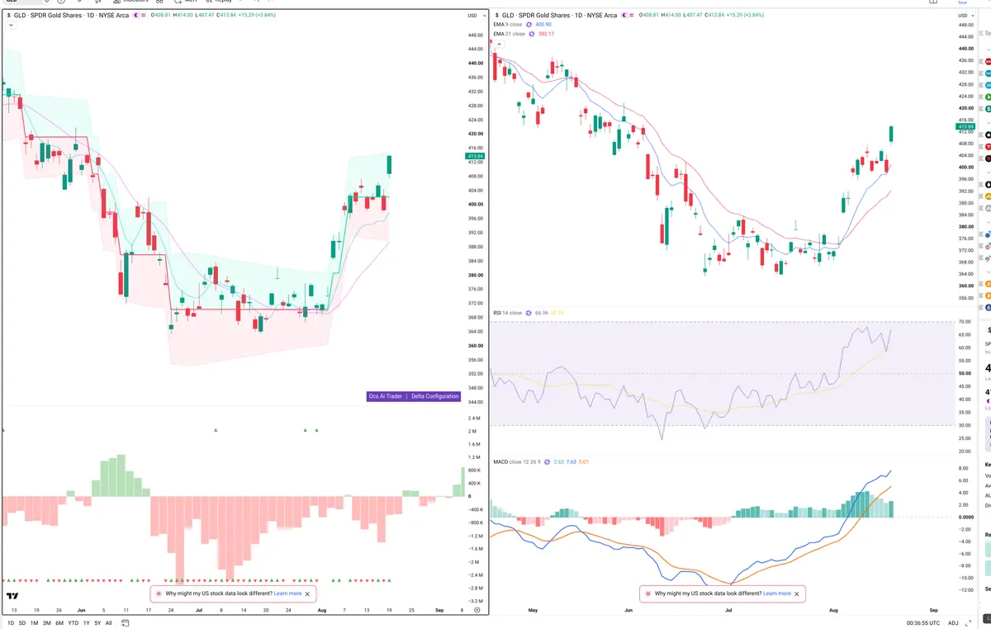The width and height of the screenshot is (991, 629).
Task: Click go-to-date calendar icon in bottom bar
Action: [x=124, y=622]
